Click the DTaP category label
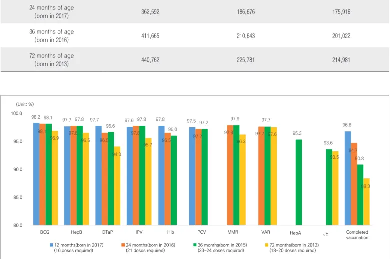 click(x=108, y=232)
